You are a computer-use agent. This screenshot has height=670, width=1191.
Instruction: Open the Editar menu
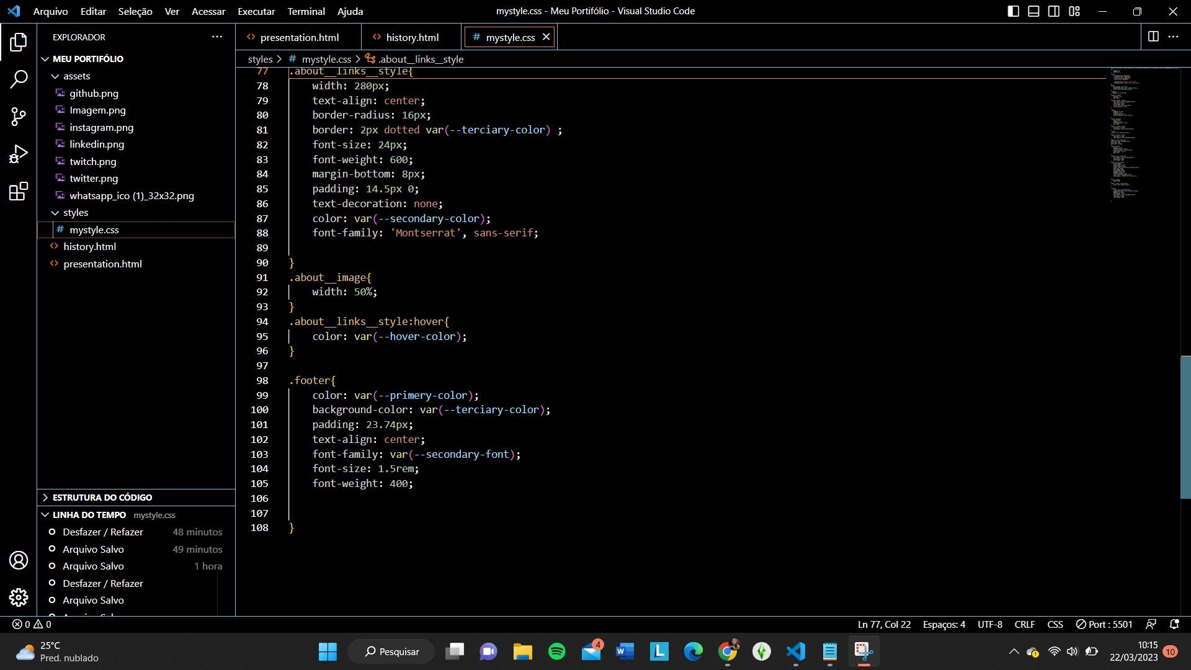point(93,11)
